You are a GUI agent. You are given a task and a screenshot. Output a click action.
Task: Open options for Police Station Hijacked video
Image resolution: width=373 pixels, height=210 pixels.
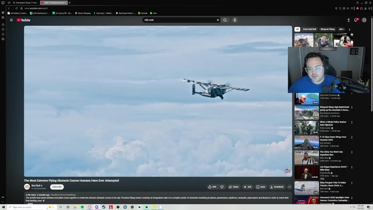coord(352,123)
